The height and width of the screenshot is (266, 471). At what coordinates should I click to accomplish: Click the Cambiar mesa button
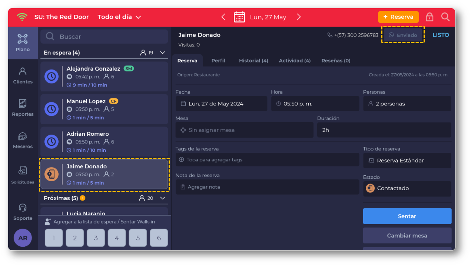pyautogui.click(x=407, y=235)
